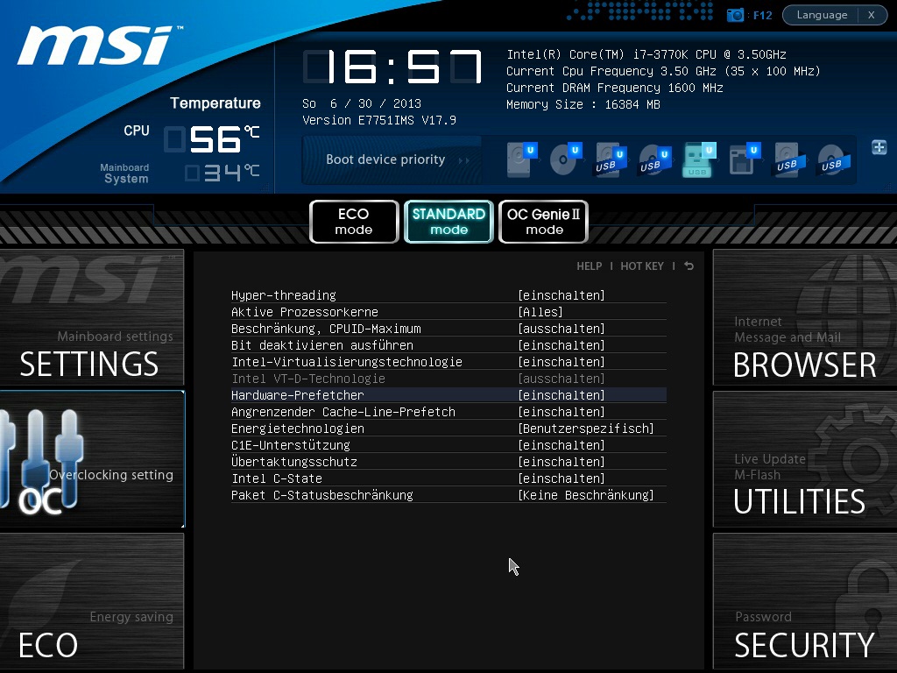Select the UEFI hard disk boot device icon
The image size is (897, 673).
[x=521, y=159]
